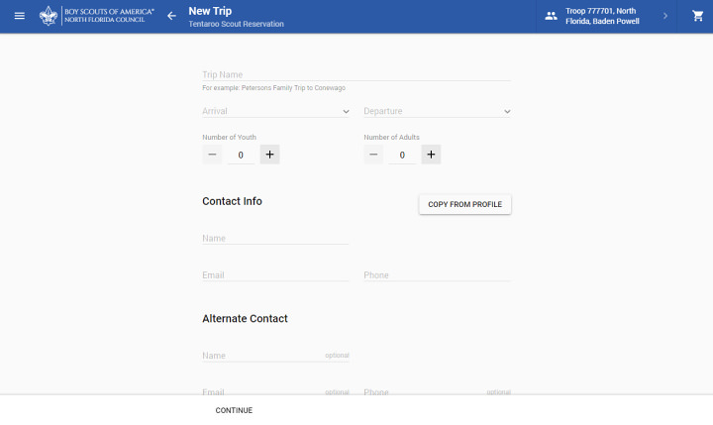Click the Alternate Contact heading
Viewport: 713px width, 425px height.
point(245,319)
